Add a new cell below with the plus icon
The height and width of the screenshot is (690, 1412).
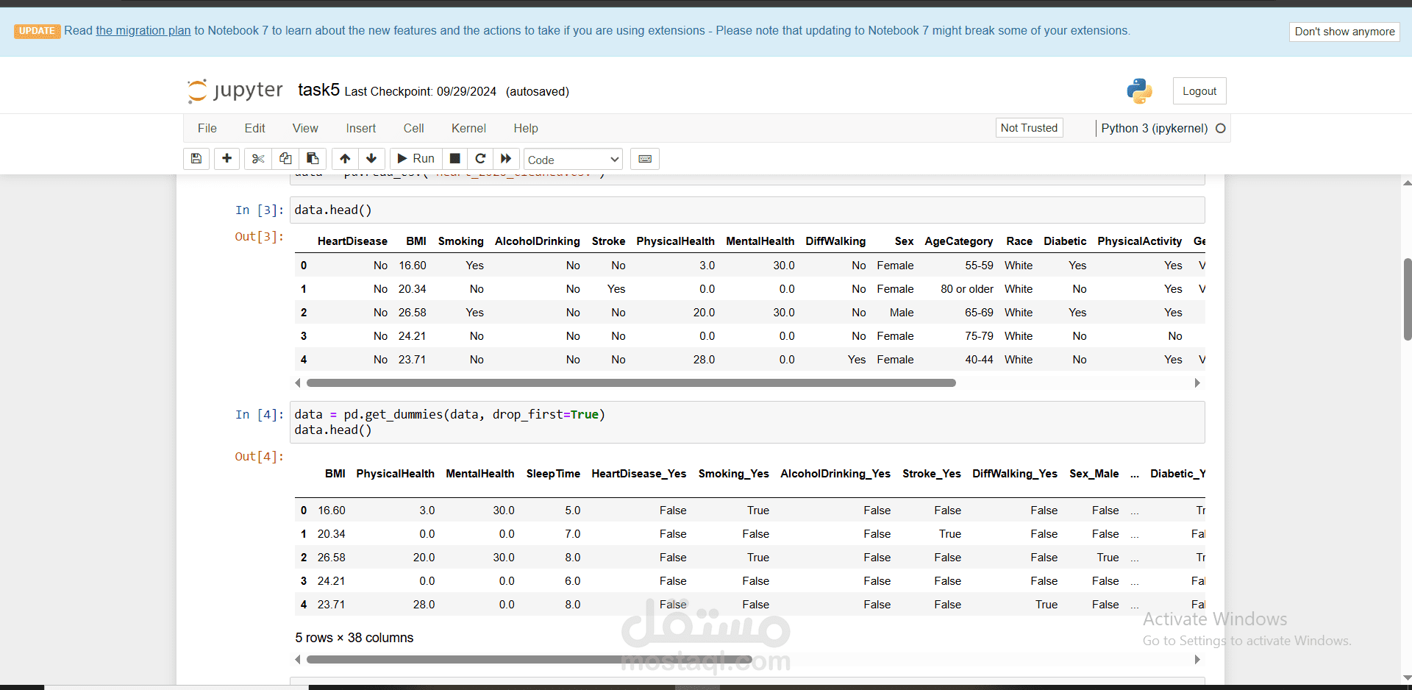226,158
